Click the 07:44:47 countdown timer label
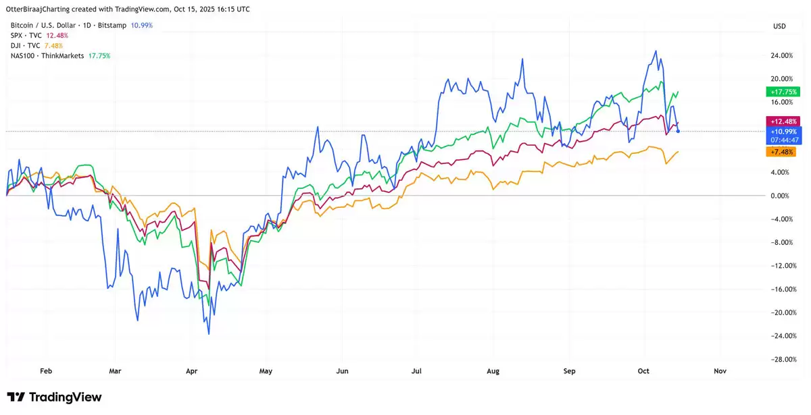The height and width of the screenshot is (415, 811). [782, 140]
